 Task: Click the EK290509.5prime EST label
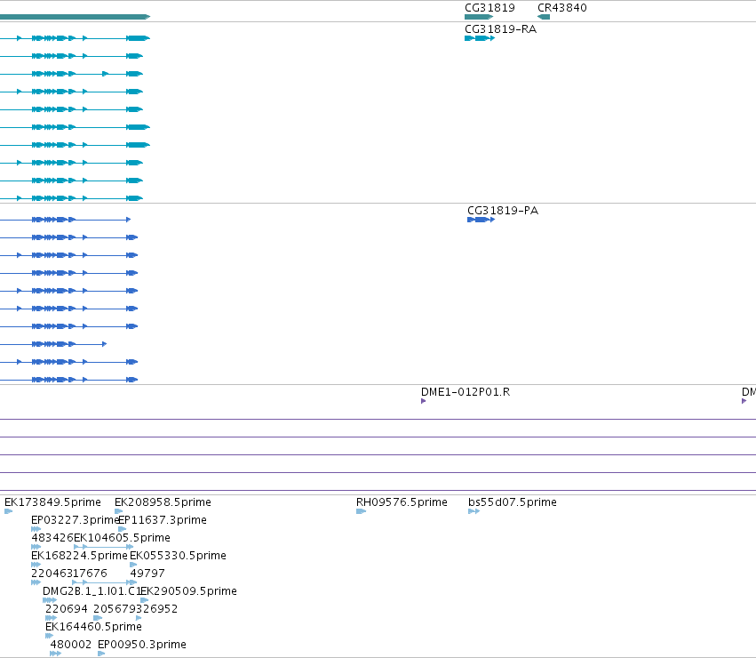188,591
